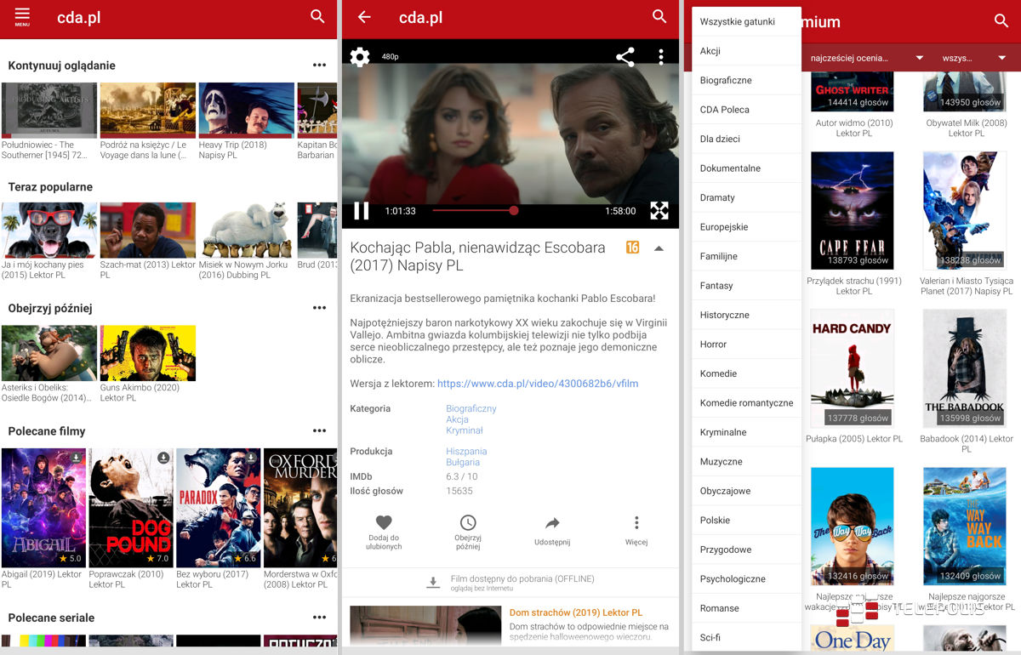Open the hamburger MENU icon
Screen dimensions: 1021x655
point(22,17)
